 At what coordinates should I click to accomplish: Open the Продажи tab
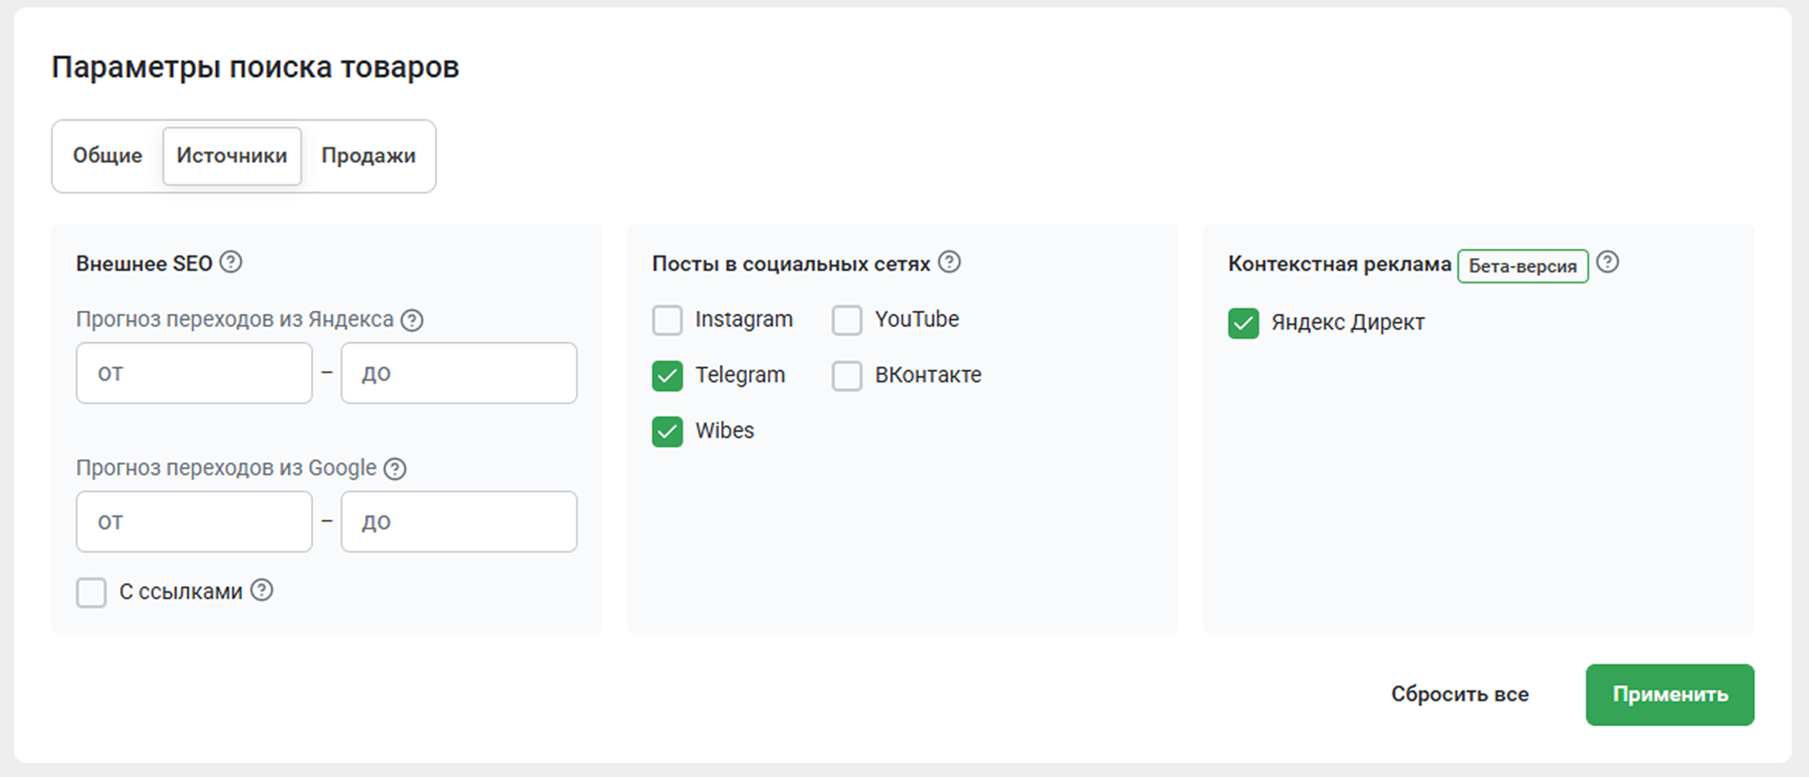[369, 156]
